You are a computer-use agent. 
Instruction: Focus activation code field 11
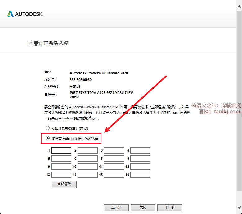(x=114, y=167)
